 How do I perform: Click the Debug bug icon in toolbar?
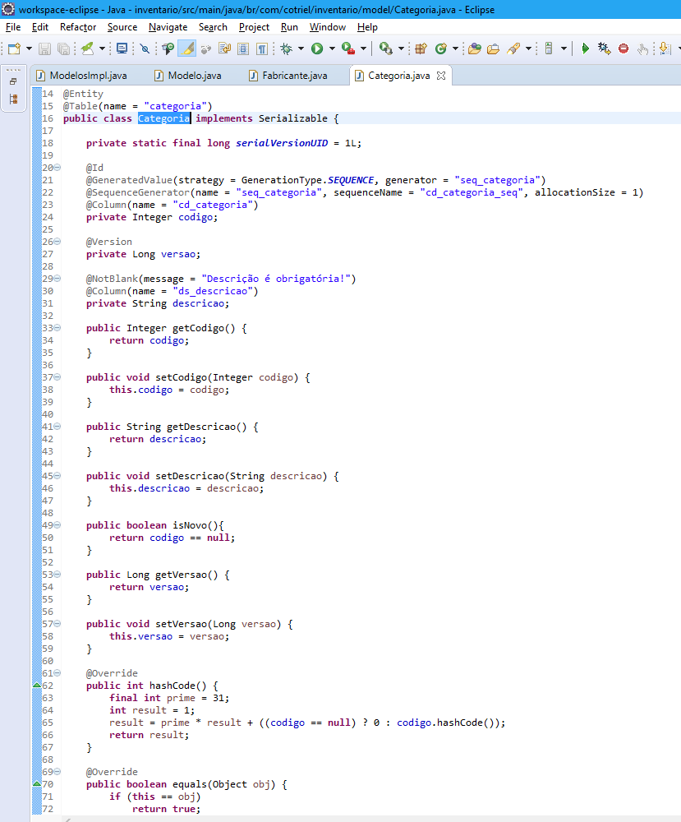coord(287,49)
